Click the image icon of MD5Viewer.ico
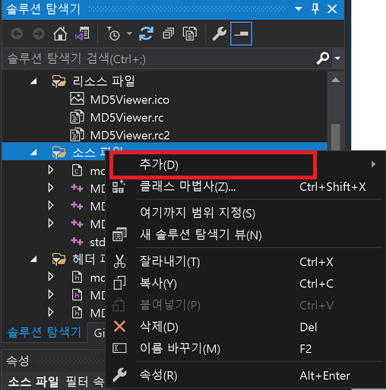This screenshot has height=390, width=386. click(x=77, y=99)
